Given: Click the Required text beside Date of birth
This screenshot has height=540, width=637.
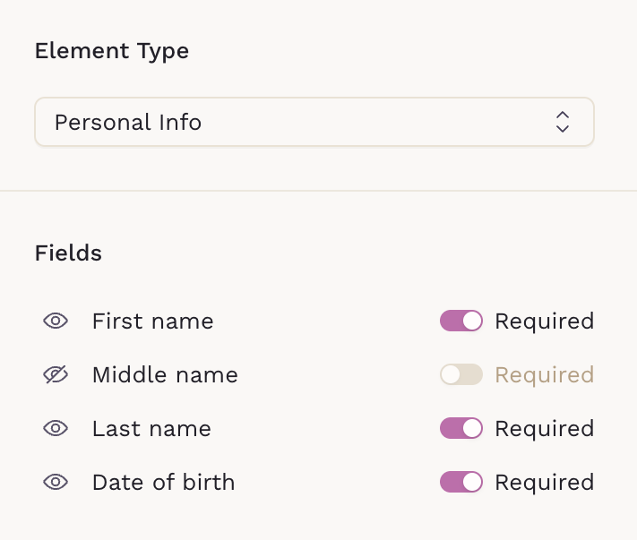Looking at the screenshot, I should 544,483.
